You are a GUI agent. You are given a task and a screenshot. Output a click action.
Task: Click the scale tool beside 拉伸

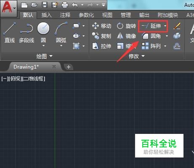click(126, 46)
